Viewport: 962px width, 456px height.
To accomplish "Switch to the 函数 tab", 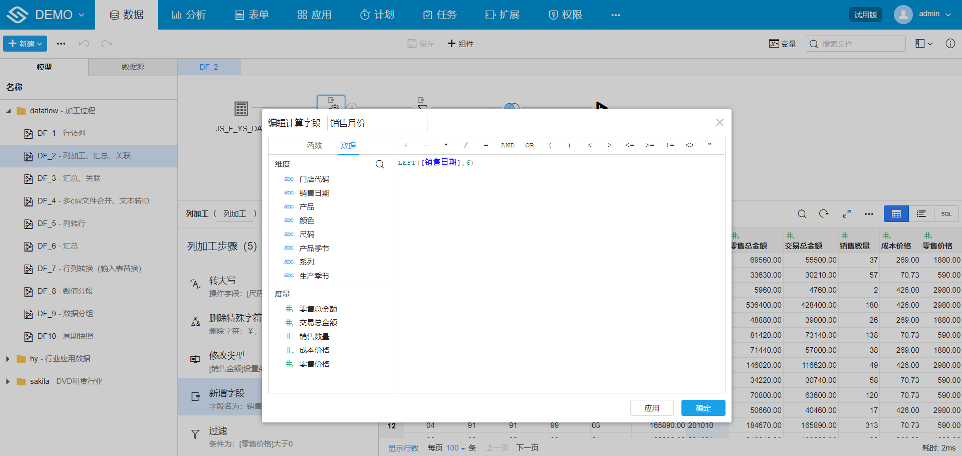I will click(x=315, y=146).
